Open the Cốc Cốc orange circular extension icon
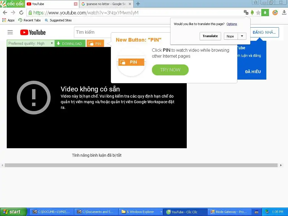 point(275,13)
